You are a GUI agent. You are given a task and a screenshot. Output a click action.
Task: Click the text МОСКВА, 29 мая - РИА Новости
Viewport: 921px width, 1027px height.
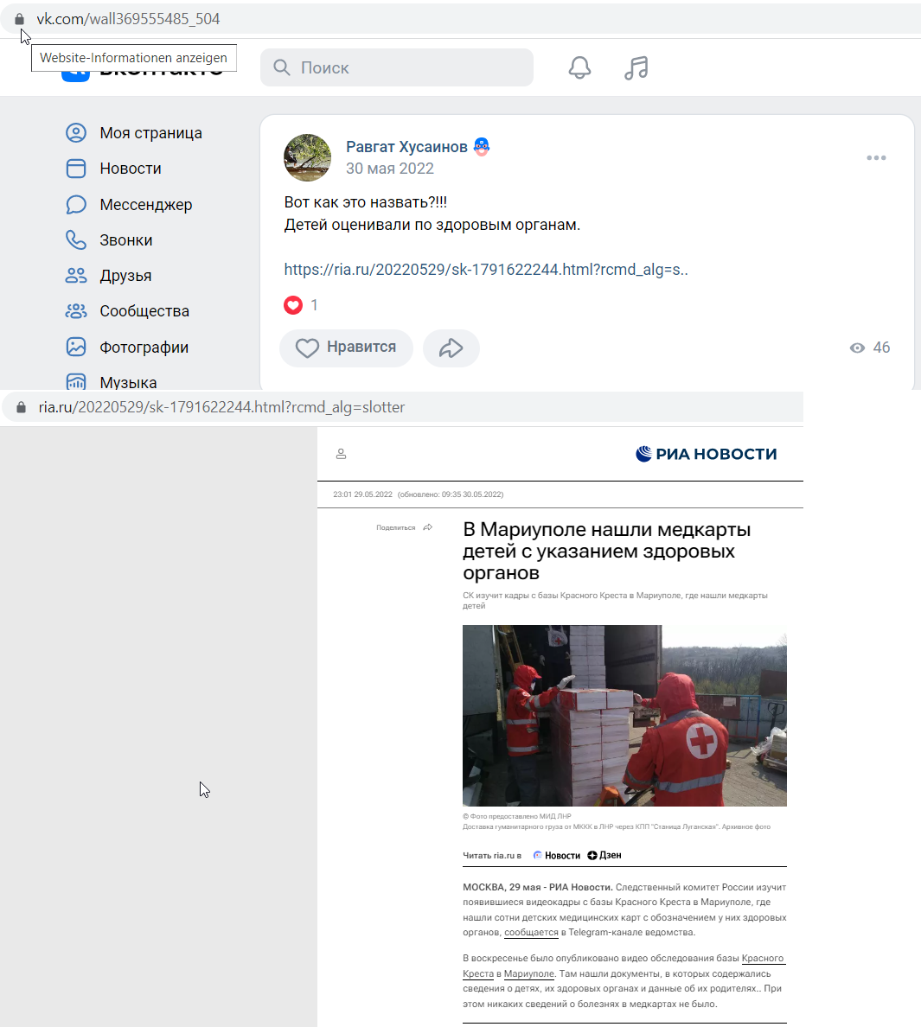pos(538,887)
